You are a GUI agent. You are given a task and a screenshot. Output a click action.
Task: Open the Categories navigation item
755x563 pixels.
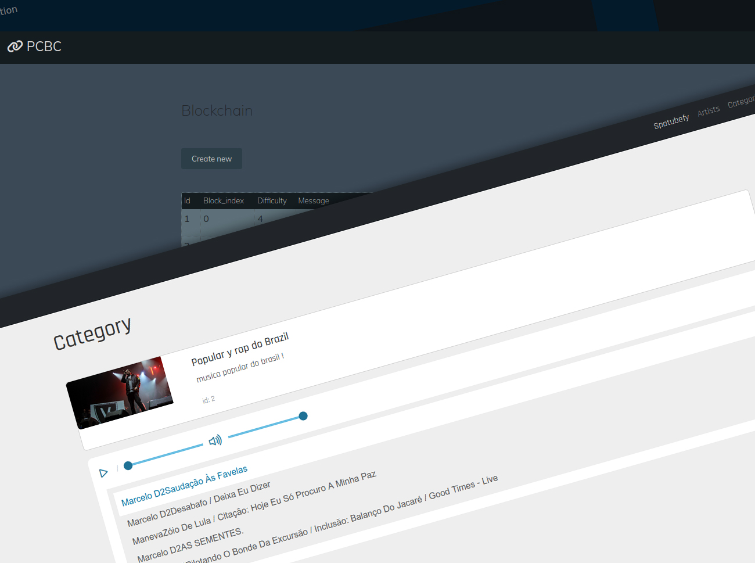[744, 101]
